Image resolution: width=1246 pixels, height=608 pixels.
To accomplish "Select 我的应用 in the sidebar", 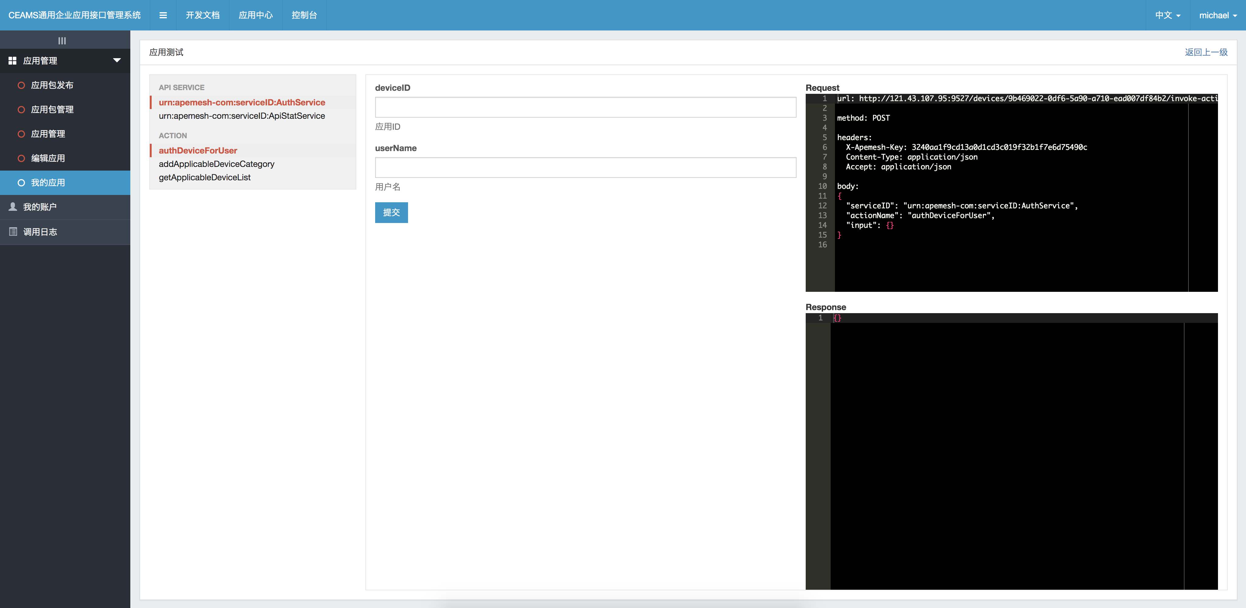I will 65,182.
